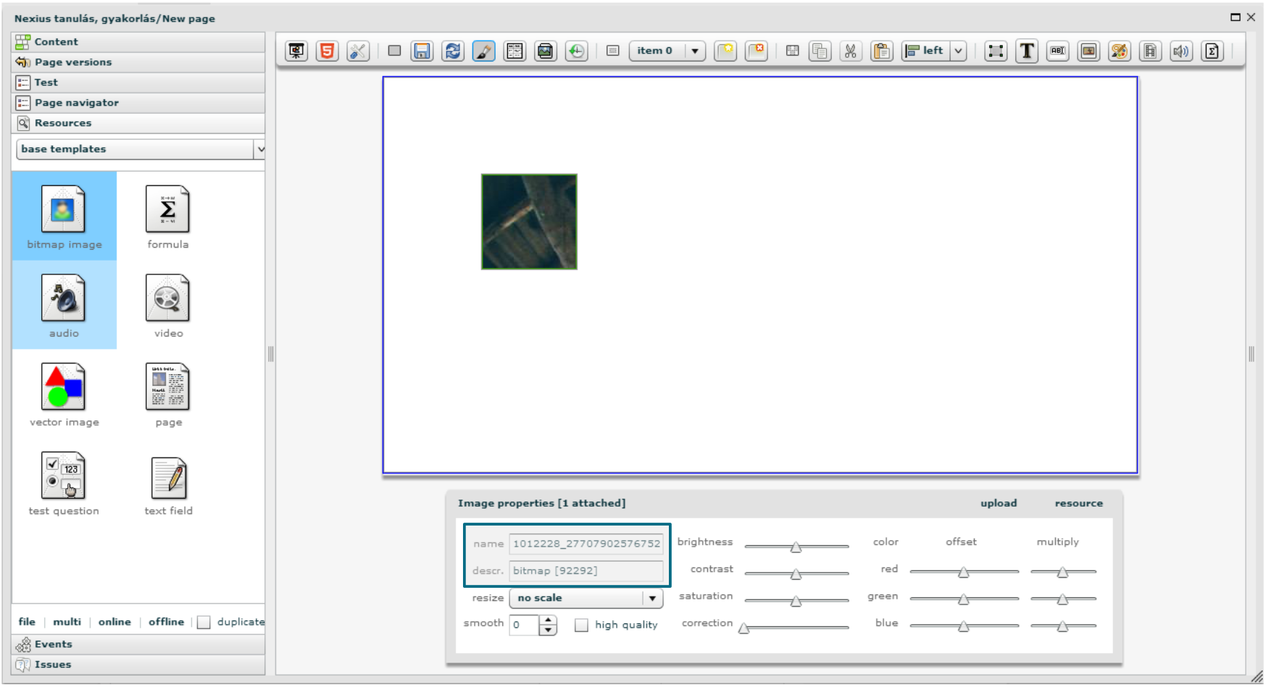Image resolution: width=1266 pixels, height=687 pixels.
Task: Select the paintbrush tool icon
Action: pos(483,51)
